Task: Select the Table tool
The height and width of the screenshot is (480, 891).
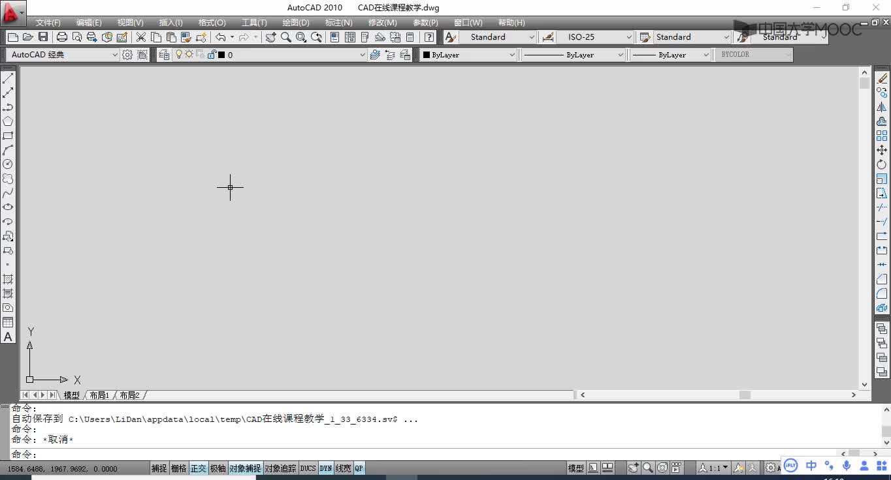Action: [x=8, y=322]
